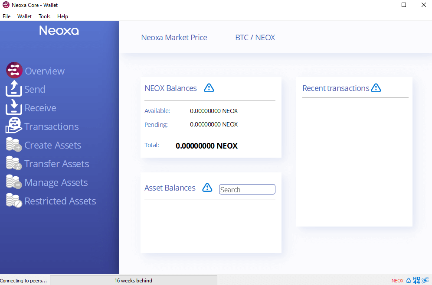Click the 16 weeks behind sync progress bar

tap(133, 280)
